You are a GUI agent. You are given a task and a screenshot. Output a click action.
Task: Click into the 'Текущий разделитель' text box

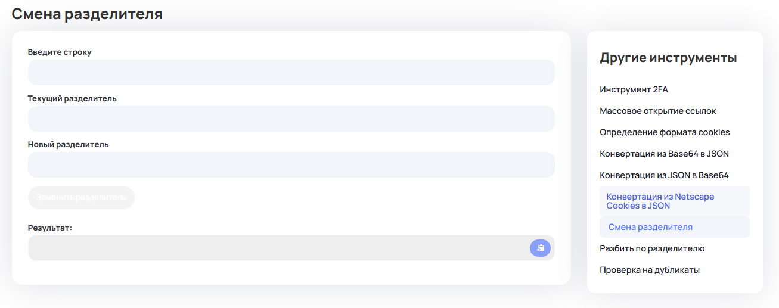(291, 119)
